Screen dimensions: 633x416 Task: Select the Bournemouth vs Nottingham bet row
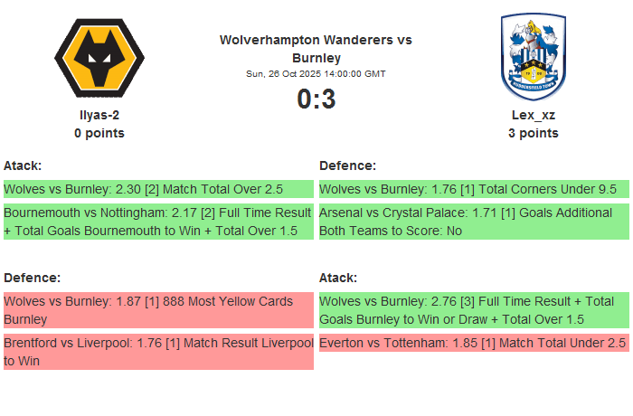tap(158, 222)
